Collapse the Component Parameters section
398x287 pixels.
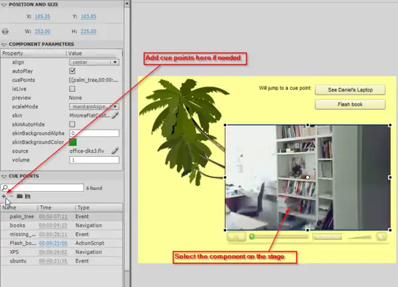click(x=4, y=44)
